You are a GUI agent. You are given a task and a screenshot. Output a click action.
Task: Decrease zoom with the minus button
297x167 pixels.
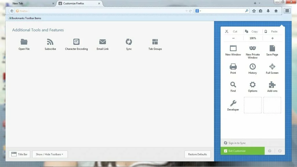233,38
